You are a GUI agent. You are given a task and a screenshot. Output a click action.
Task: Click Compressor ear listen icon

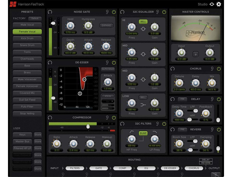[107, 117]
